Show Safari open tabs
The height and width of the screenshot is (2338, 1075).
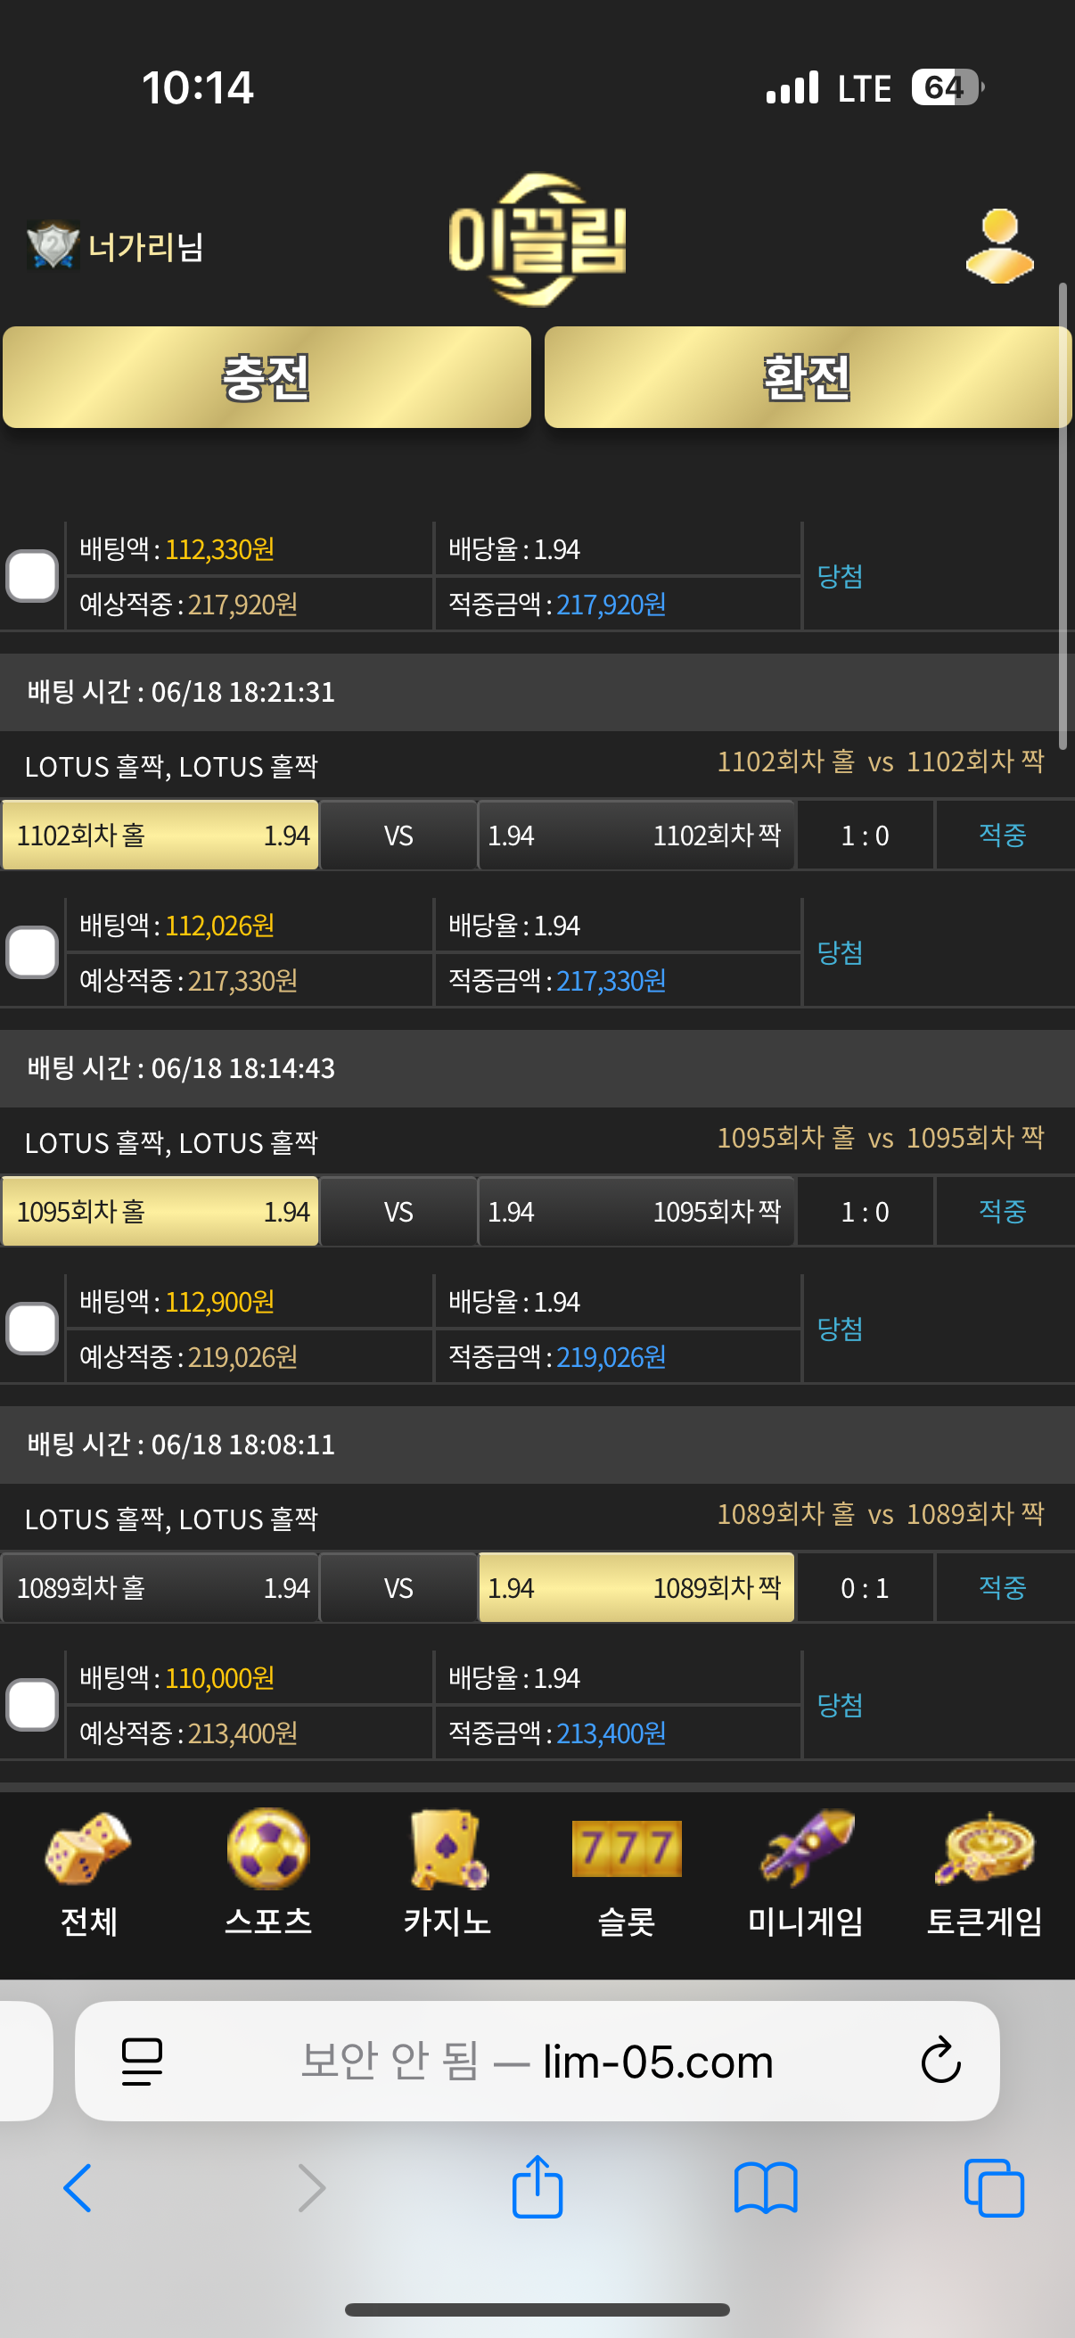[x=994, y=2188]
